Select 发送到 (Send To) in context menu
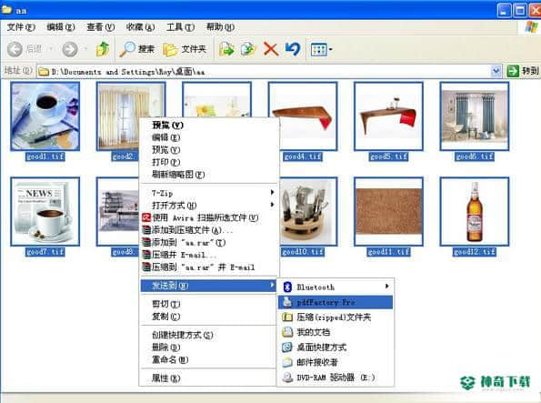The width and height of the screenshot is (541, 403). [208, 286]
